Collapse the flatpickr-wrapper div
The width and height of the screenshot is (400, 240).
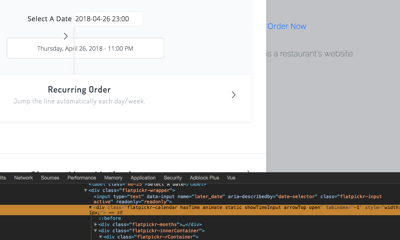86,190
